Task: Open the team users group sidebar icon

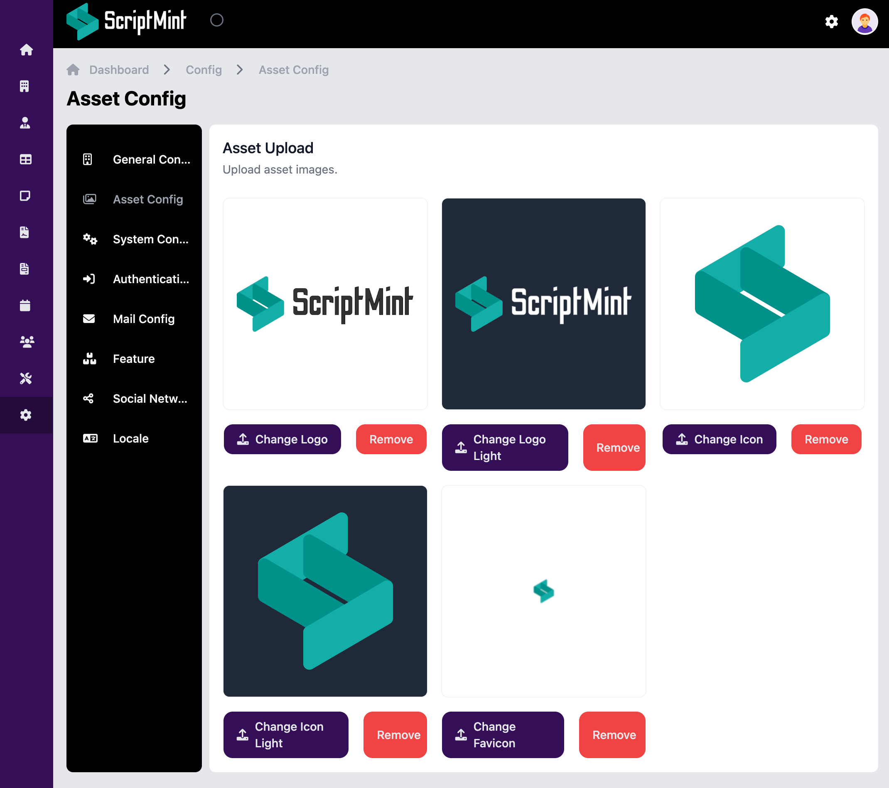Action: [x=27, y=342]
